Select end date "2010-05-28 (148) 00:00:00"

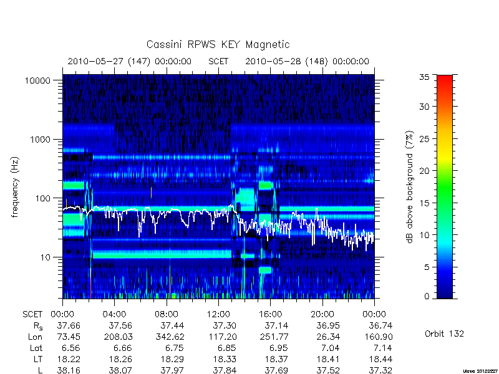click(307, 61)
